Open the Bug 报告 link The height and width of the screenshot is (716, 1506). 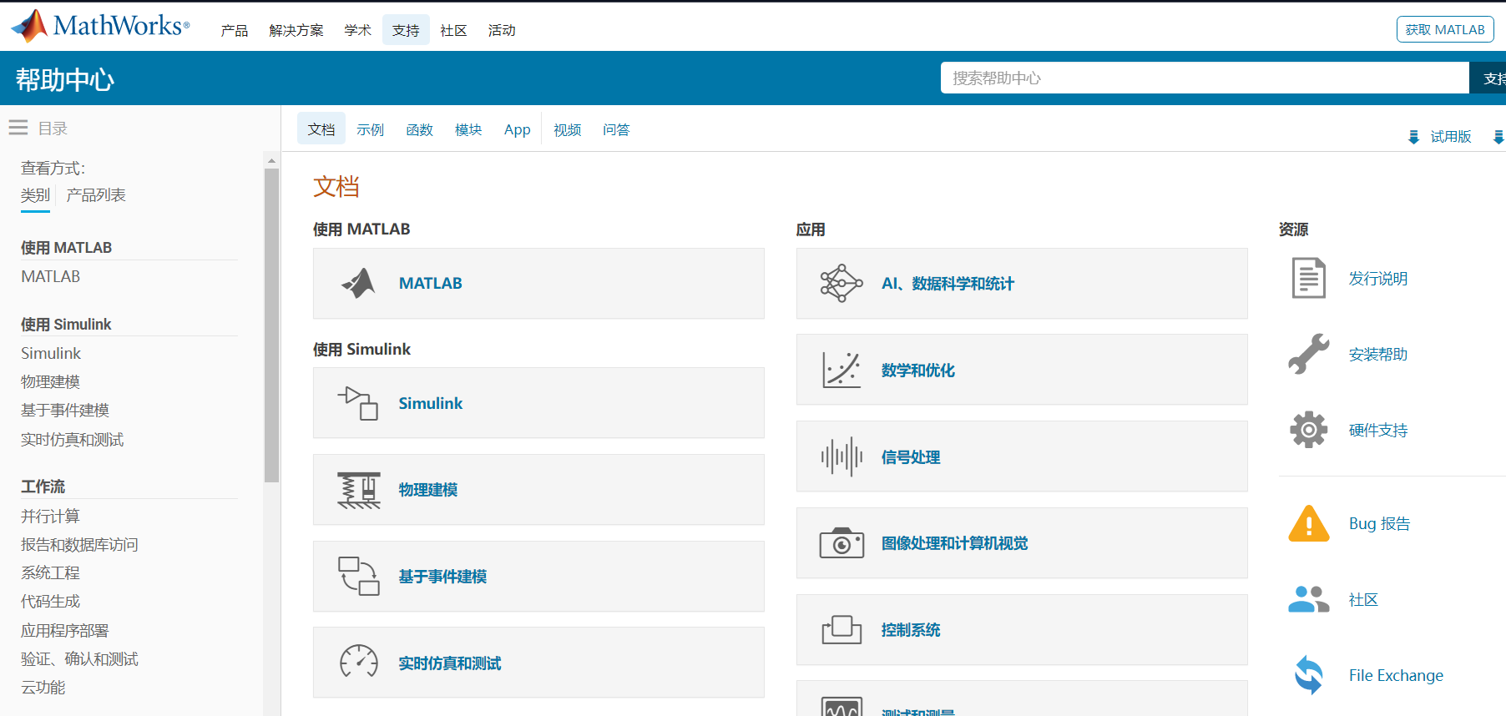click(1379, 523)
